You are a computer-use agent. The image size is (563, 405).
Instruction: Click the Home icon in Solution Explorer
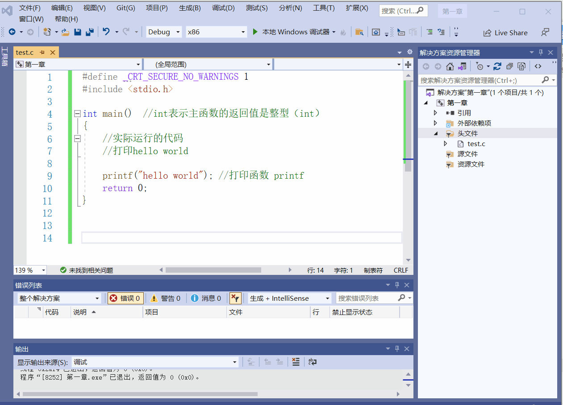[x=450, y=66]
